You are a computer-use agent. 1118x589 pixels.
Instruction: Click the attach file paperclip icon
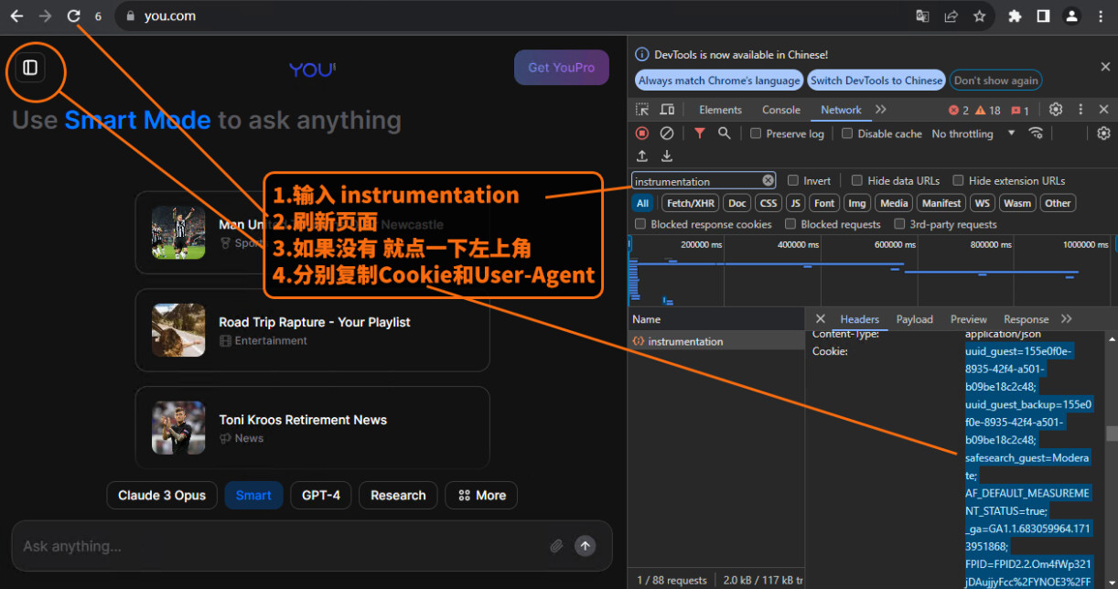pyautogui.click(x=556, y=546)
